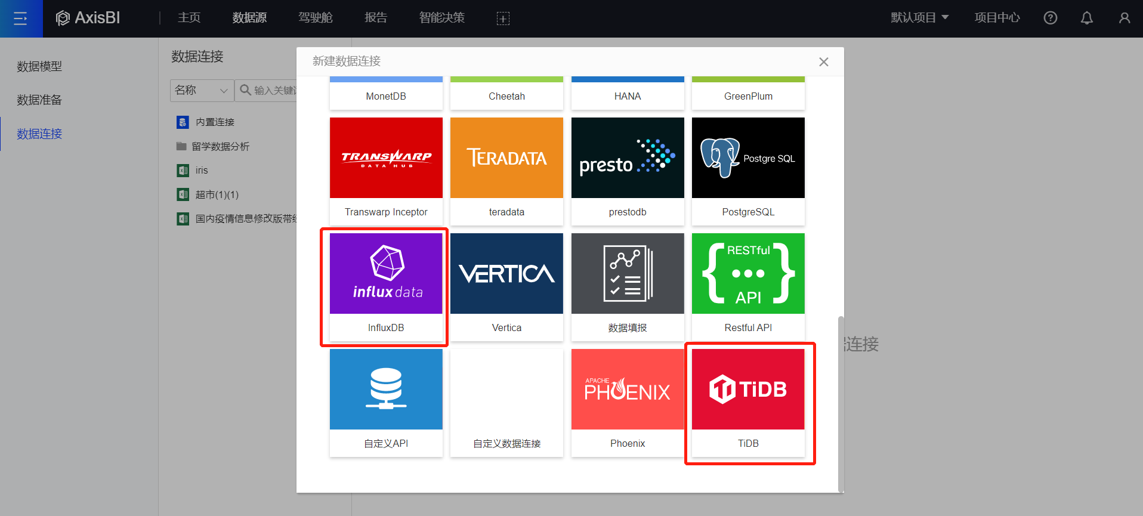The image size is (1143, 516).
Task: Open the help question mark icon
Action: [1051, 18]
